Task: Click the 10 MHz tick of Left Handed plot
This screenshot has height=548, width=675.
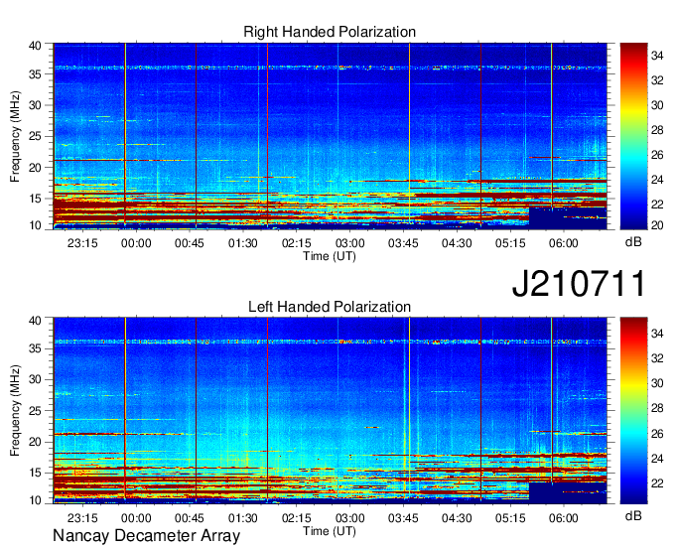Action: point(35,500)
